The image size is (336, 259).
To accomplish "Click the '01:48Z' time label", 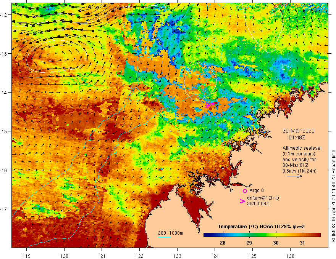I will (x=297, y=137).
